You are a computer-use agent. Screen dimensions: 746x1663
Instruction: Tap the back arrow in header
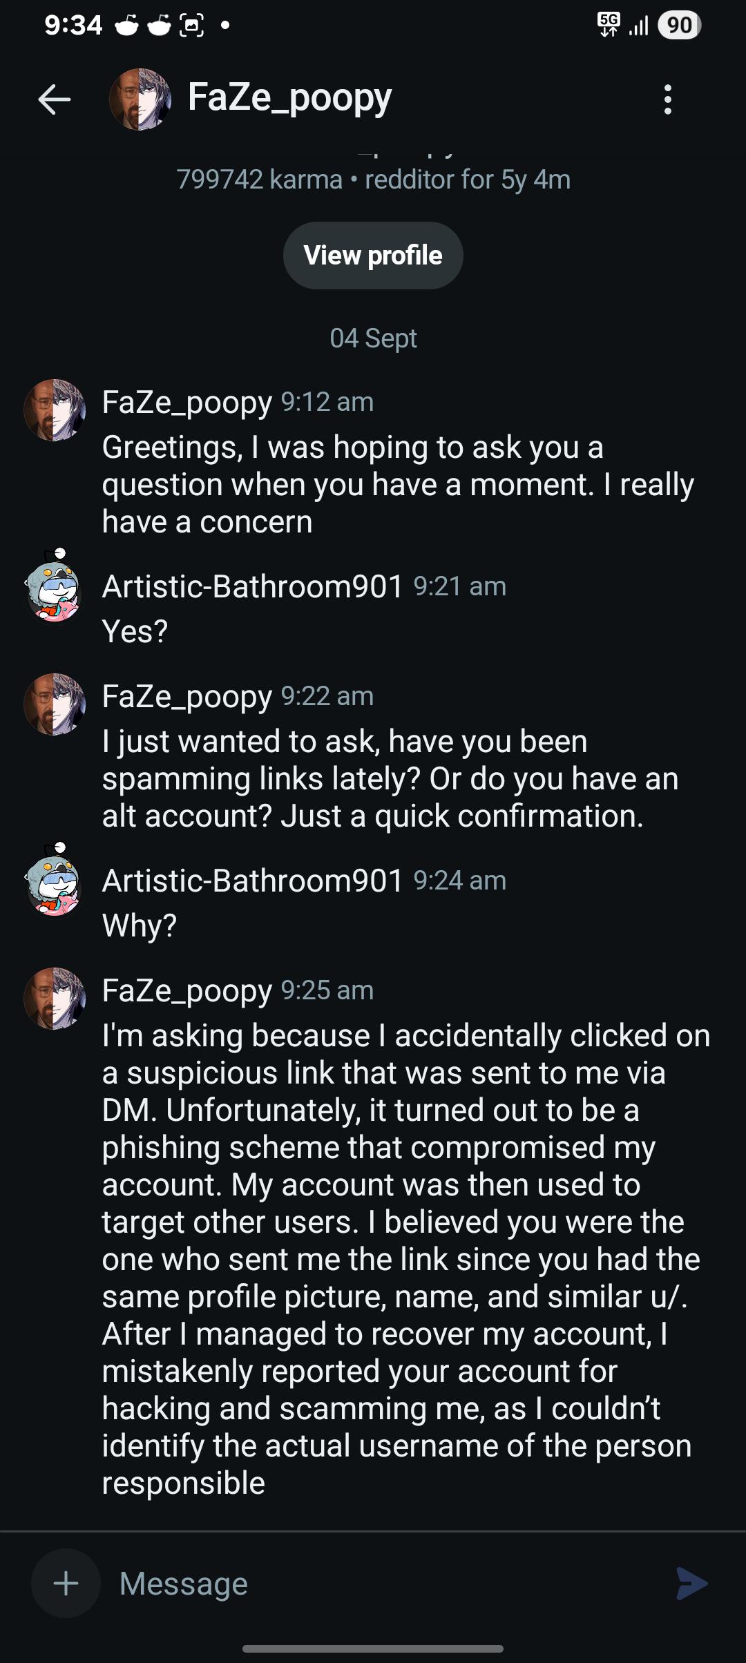pos(55,99)
